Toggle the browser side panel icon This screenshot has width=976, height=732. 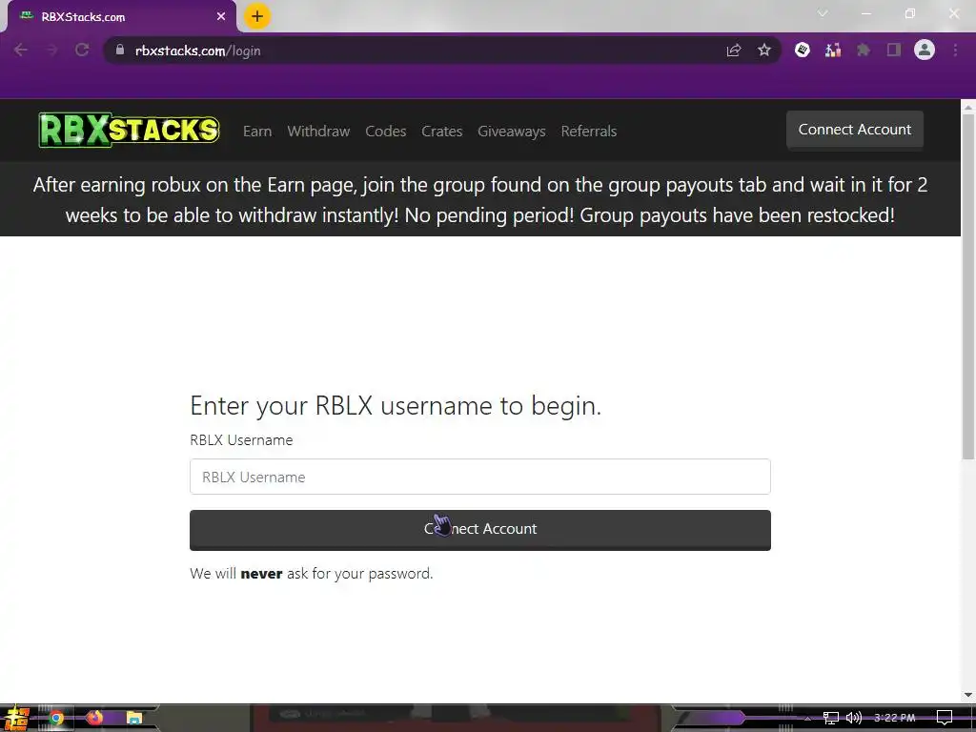tap(894, 50)
